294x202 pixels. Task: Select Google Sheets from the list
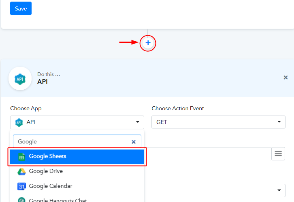point(77,157)
